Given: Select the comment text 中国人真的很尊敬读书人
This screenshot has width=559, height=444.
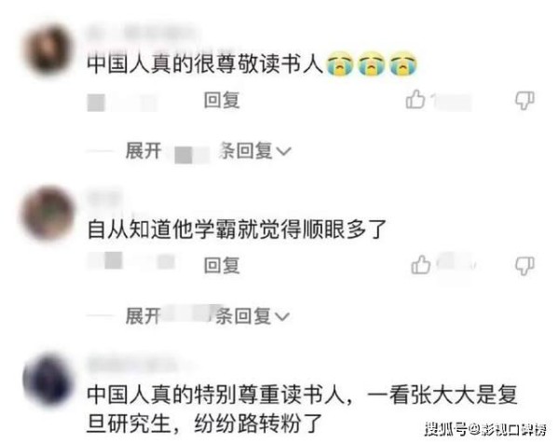Looking at the screenshot, I should coord(205,64).
